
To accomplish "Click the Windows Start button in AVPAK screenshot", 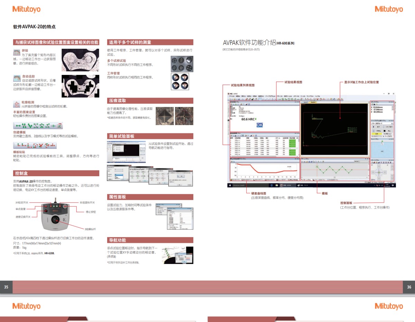I will pyautogui.click(x=229, y=185).
